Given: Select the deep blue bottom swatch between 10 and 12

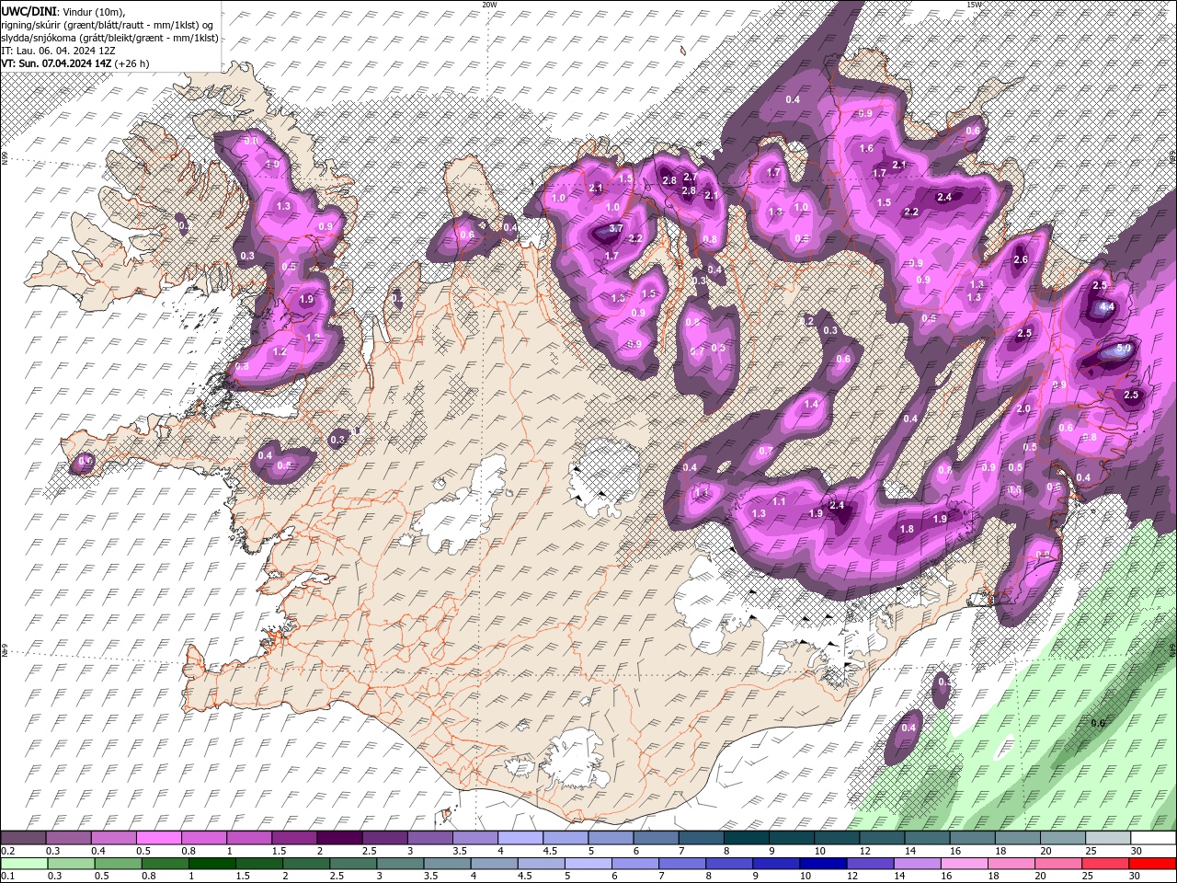Looking at the screenshot, I should (824, 864).
